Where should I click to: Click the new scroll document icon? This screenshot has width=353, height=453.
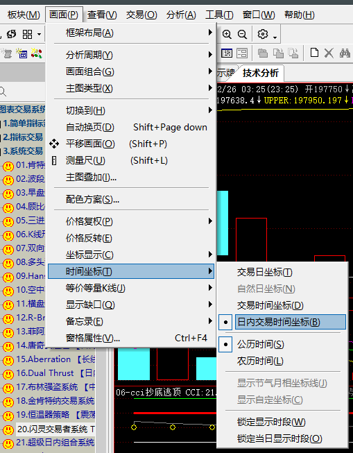pos(7,53)
